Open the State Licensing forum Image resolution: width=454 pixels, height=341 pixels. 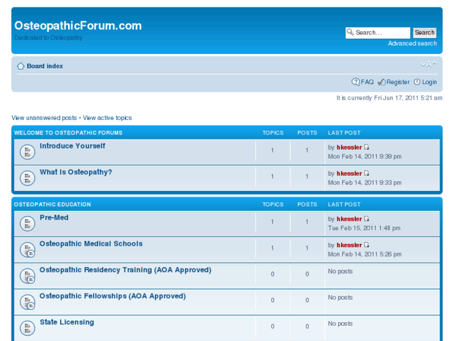(x=67, y=322)
